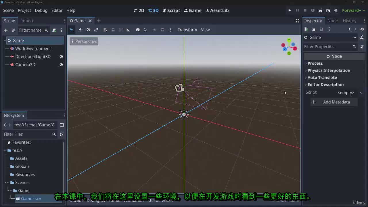The width and height of the screenshot is (368, 207).
Task: Open remote debug deploy options
Action: (x=313, y=10)
